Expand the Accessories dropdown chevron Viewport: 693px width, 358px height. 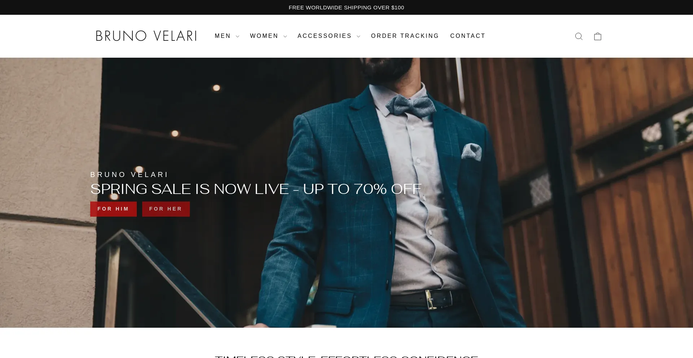(358, 36)
